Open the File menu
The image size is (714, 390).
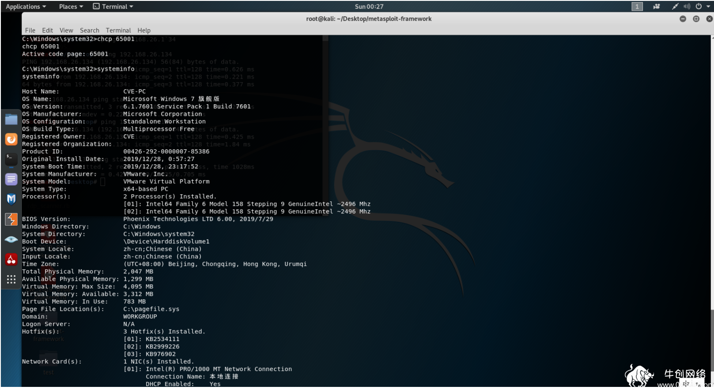[30, 30]
